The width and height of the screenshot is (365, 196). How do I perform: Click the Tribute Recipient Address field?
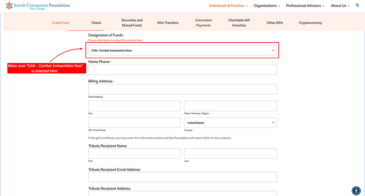(182, 193)
